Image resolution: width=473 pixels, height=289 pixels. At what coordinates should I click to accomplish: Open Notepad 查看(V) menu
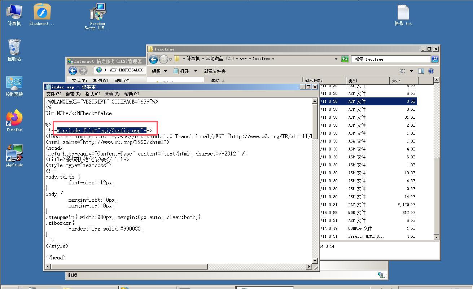[112, 94]
